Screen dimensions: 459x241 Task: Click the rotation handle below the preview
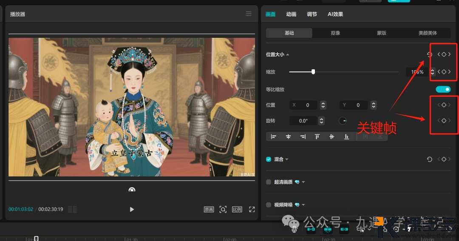click(x=132, y=190)
